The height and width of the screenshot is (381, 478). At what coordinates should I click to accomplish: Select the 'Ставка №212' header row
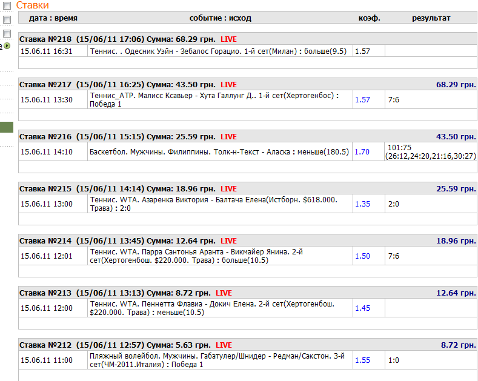(x=248, y=345)
